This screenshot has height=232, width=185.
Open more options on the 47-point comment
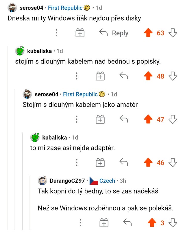pos(77,119)
